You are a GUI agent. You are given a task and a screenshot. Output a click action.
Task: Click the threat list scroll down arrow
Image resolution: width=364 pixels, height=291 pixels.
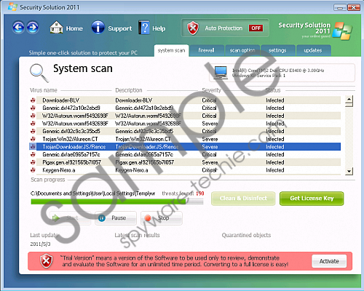349,171
